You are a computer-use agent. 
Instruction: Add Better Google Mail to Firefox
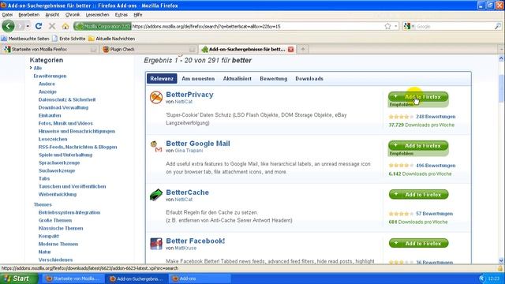[418, 145]
